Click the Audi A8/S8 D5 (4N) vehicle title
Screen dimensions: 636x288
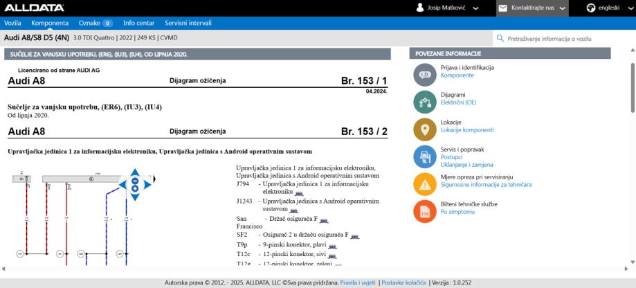pos(37,38)
